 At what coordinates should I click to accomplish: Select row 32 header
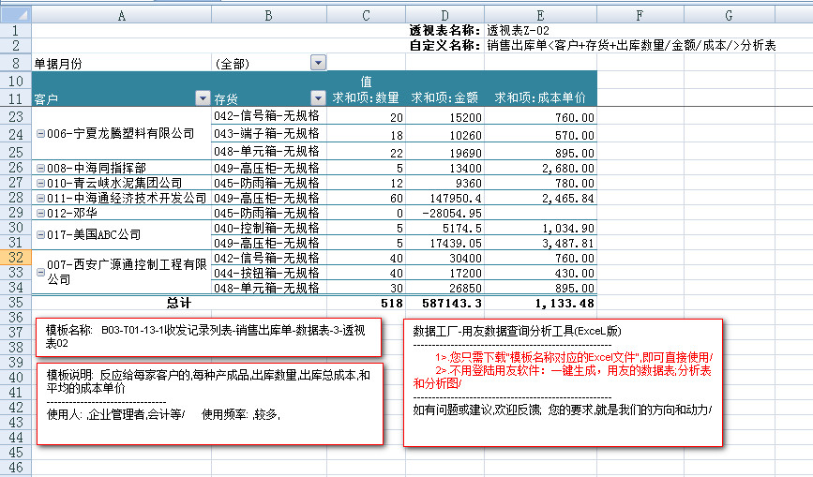point(15,258)
